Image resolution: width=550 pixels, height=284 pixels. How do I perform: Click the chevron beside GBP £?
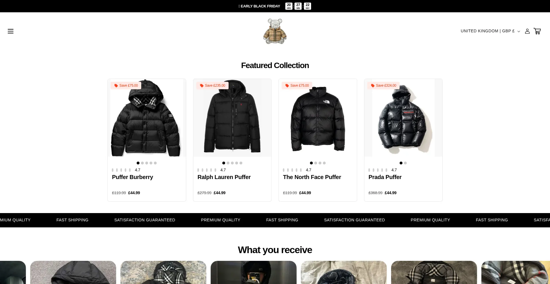coord(519,31)
